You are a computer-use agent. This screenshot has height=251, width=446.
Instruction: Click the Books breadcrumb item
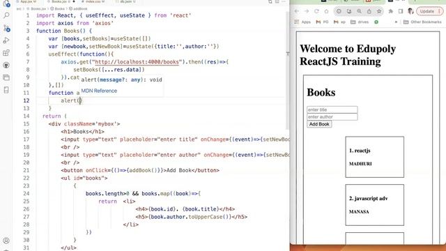57,9
